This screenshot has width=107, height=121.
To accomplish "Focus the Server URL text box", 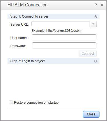I will pyautogui.click(x=61, y=24).
